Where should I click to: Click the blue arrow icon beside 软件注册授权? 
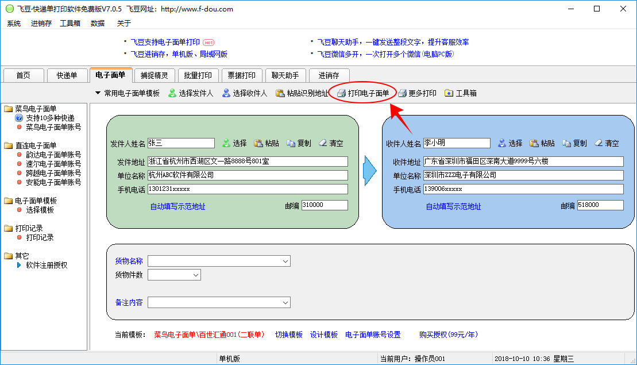pos(19,265)
